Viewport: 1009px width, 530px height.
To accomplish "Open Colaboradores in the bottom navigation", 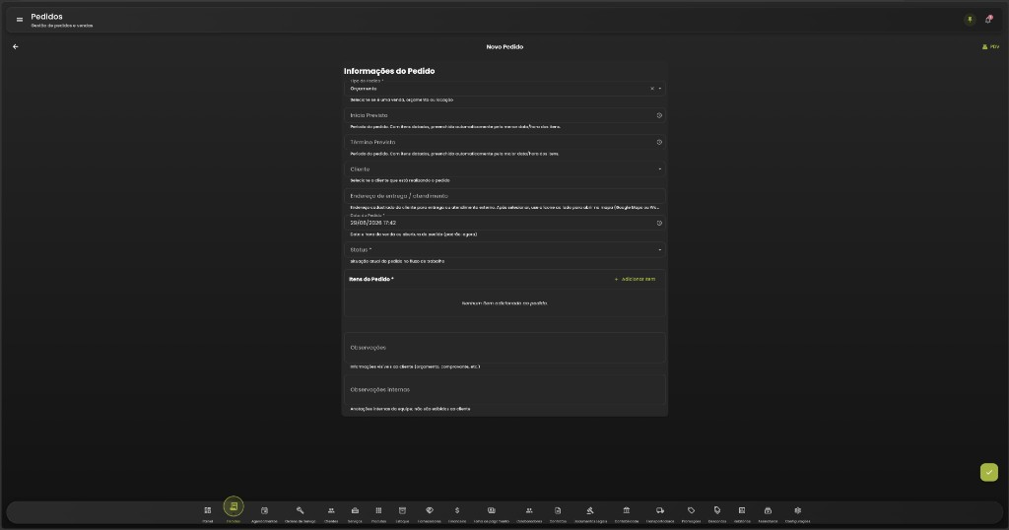I will coord(529,514).
